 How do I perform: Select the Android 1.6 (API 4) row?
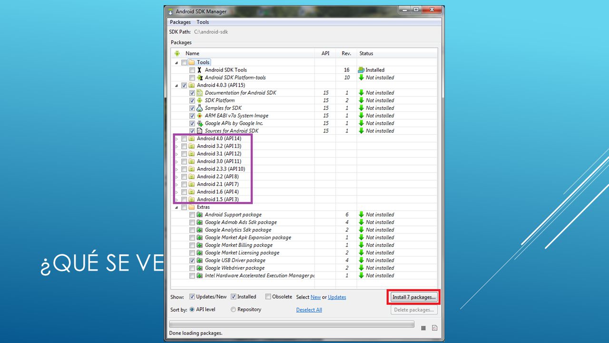[304, 192]
